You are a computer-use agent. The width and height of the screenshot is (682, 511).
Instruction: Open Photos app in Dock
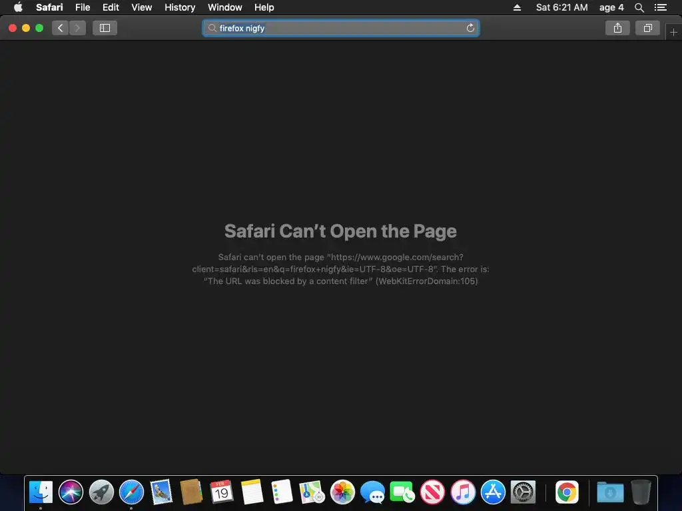tap(342, 492)
